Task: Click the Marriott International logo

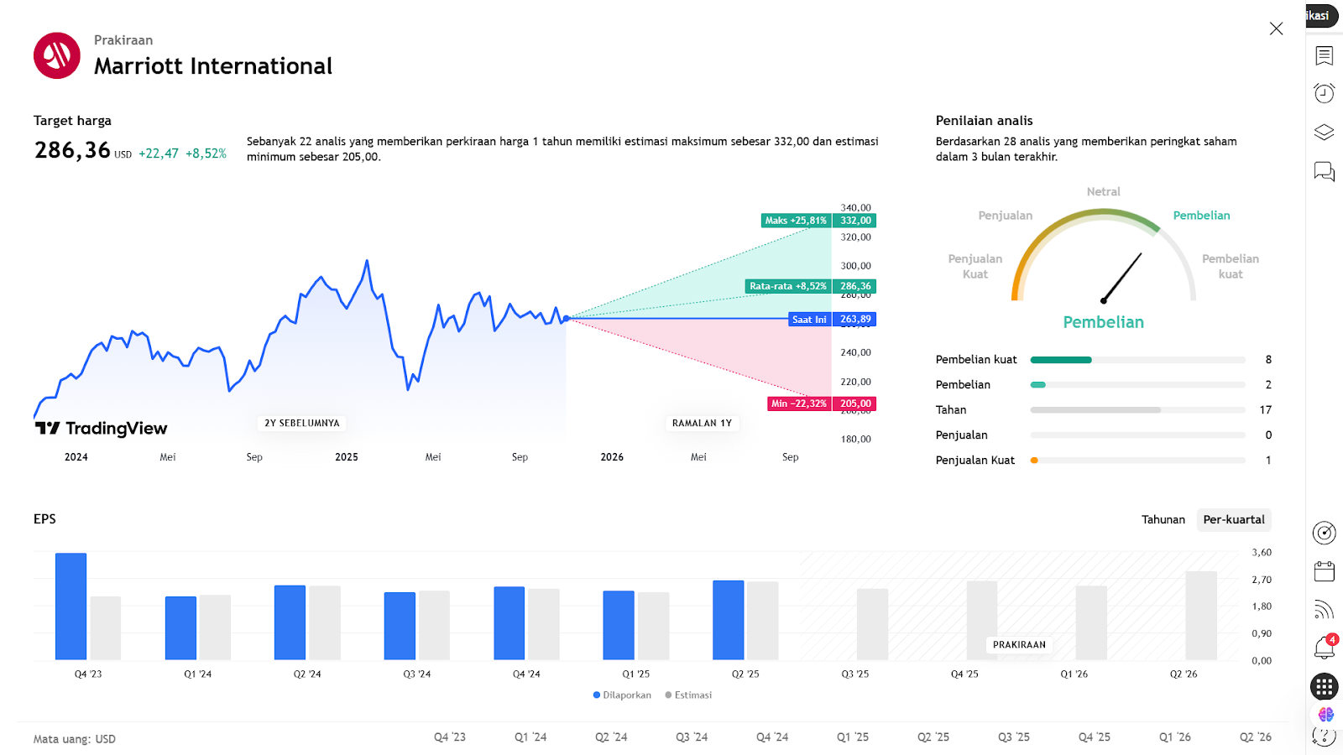Action: click(57, 55)
